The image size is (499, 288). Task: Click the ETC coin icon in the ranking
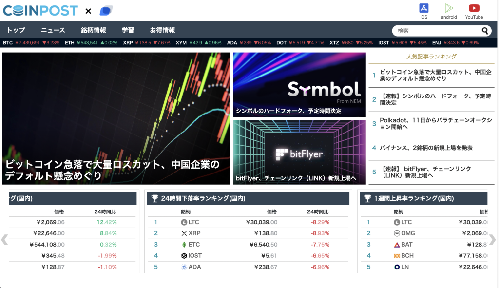[184, 245]
